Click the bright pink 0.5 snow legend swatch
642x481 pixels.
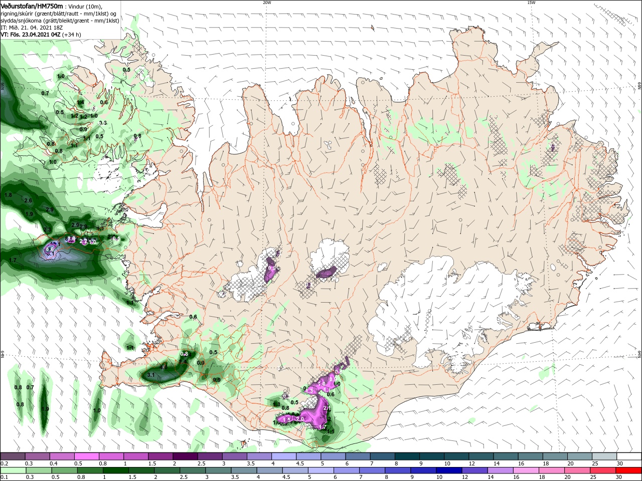tap(86, 456)
